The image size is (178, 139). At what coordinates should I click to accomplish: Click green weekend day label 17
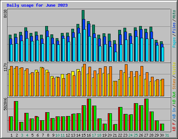tap(94, 135)
